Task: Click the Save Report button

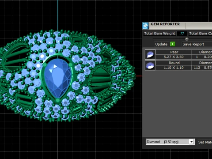Action: [x=197, y=44]
